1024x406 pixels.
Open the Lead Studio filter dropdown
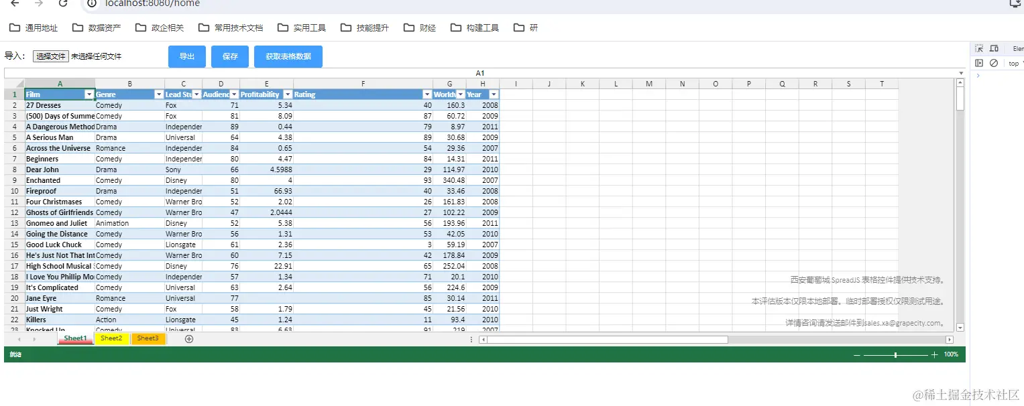tap(196, 94)
